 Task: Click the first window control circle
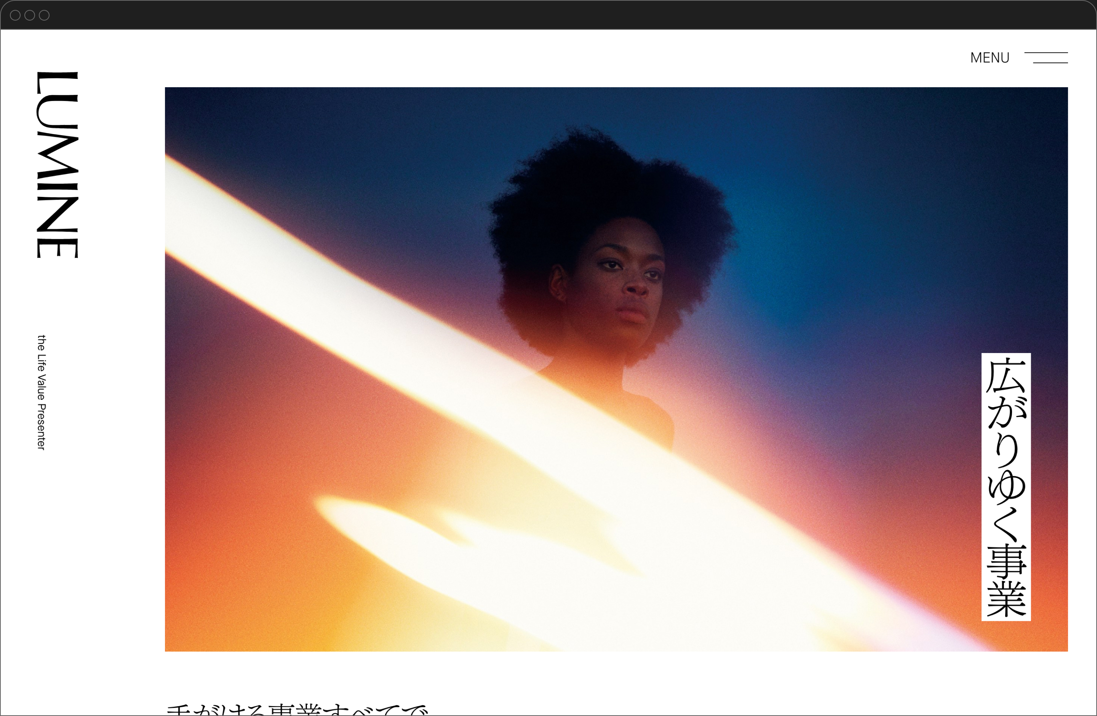tap(15, 15)
